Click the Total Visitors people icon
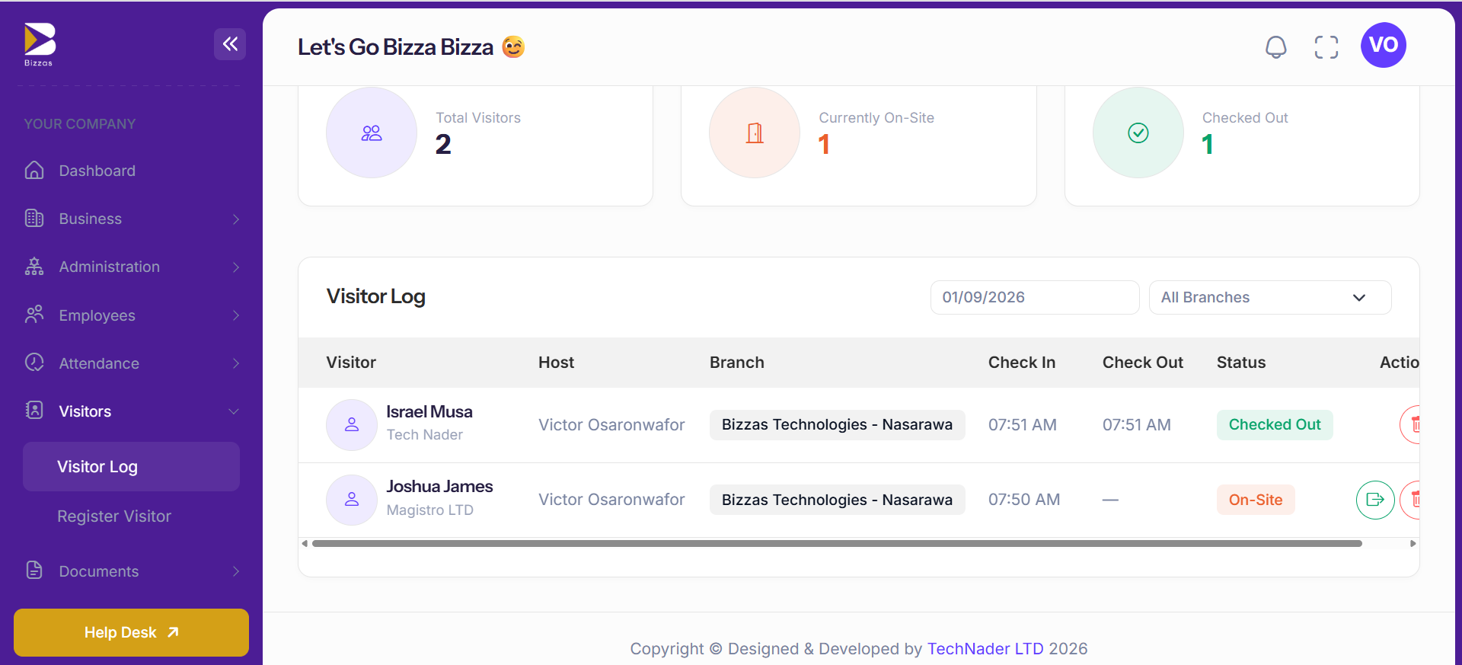Image resolution: width=1462 pixels, height=665 pixels. [372, 133]
